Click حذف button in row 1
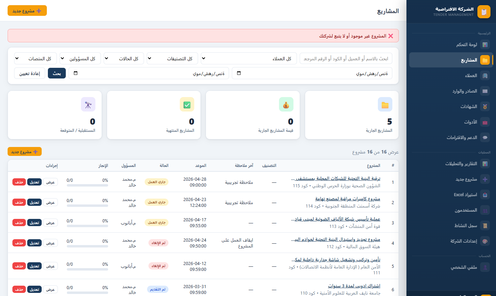The height and width of the screenshot is (296, 496). tap(19, 182)
